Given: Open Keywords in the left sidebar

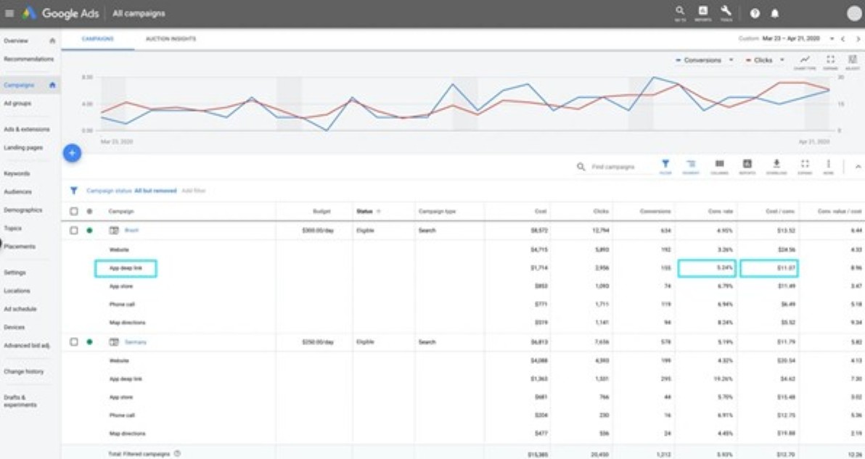Looking at the screenshot, I should click(17, 174).
